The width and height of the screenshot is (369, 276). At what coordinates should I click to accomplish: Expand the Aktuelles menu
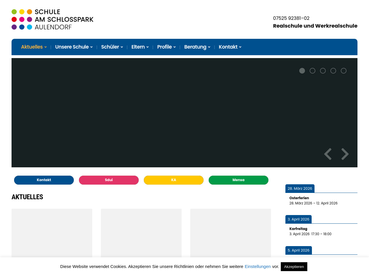34,47
